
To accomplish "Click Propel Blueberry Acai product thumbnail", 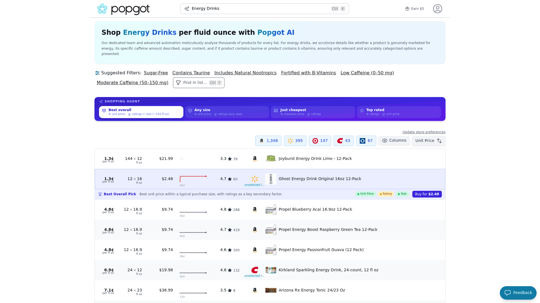I will [x=271, y=210].
